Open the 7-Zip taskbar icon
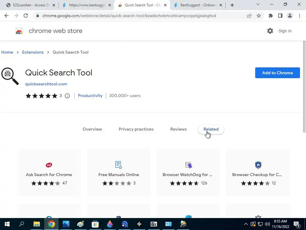The width and height of the screenshot is (306, 230). pyautogui.click(x=154, y=224)
